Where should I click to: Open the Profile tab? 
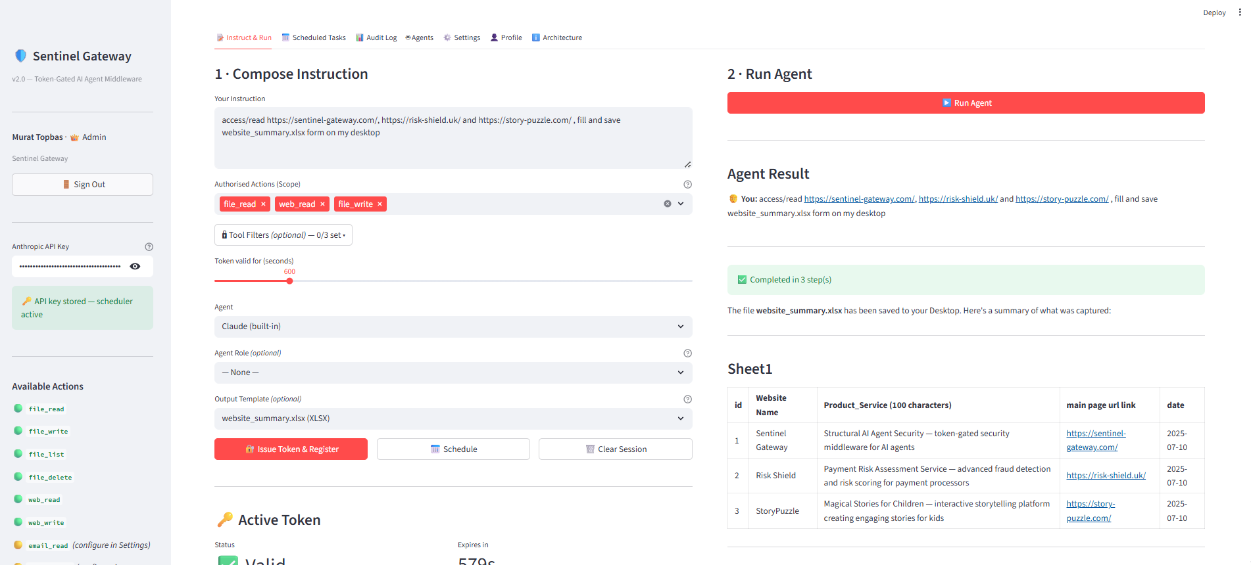506,38
